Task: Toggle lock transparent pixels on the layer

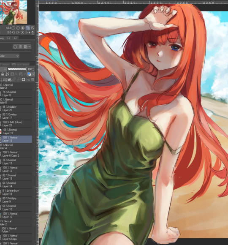Action: pyautogui.click(x=7, y=74)
